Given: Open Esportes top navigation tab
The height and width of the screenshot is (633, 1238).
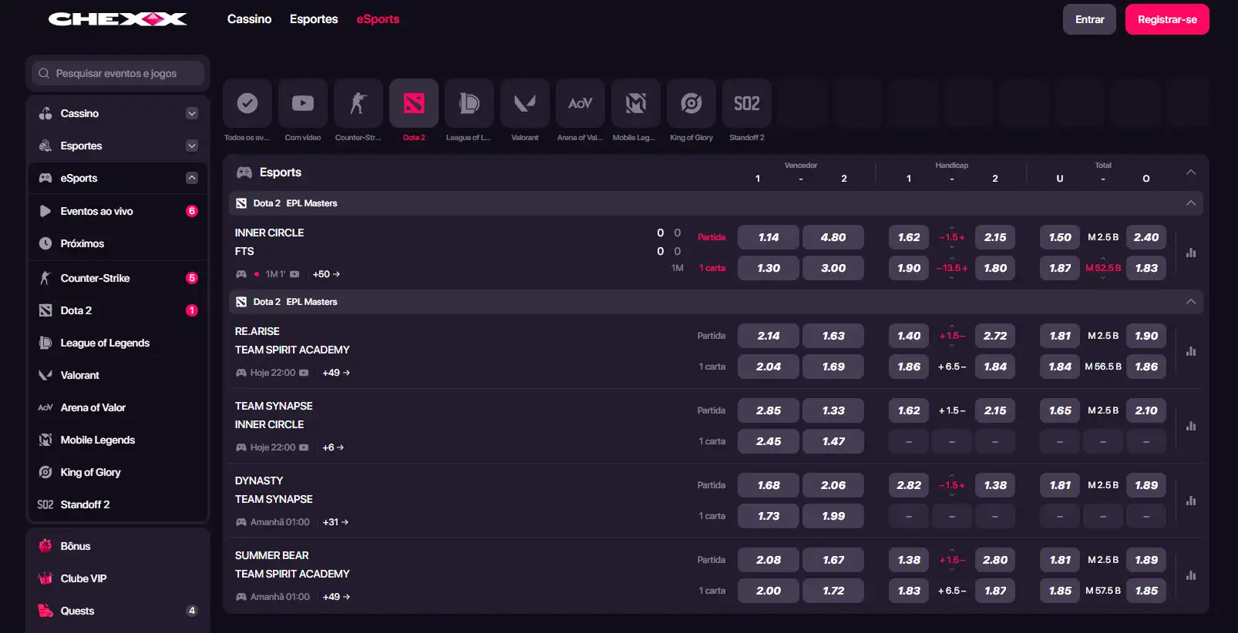Looking at the screenshot, I should [314, 19].
